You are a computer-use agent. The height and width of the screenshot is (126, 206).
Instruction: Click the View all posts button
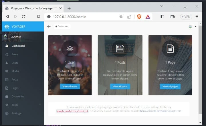[x=120, y=86]
